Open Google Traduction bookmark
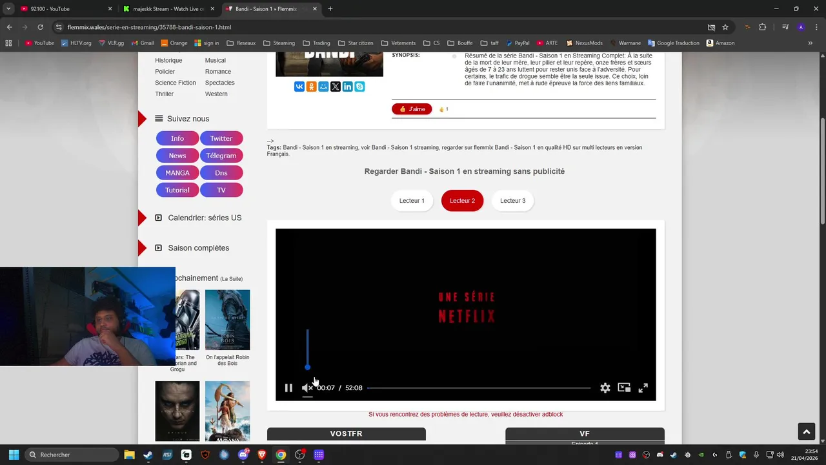 673,43
